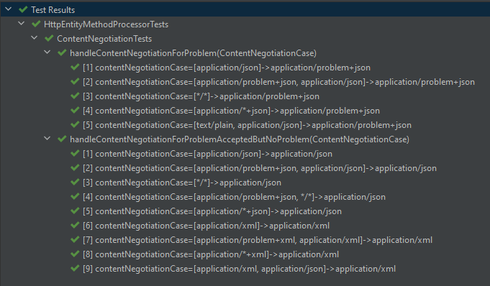Select handleContentNegotiationForProblemAcceptedButNoProblem method row
The width and height of the screenshot is (490, 286).
[240, 139]
